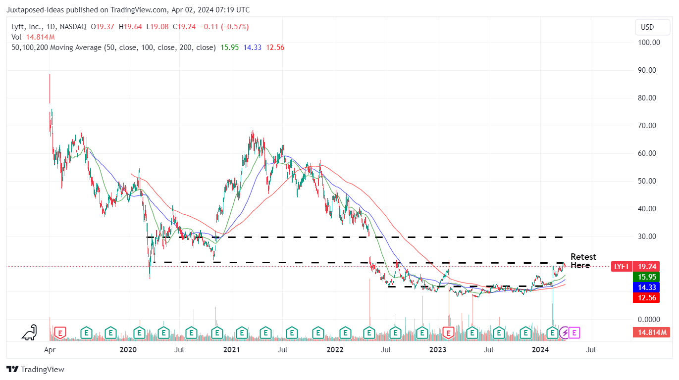
Task: Click the red earnings marker near 2023
Action: pyautogui.click(x=449, y=332)
